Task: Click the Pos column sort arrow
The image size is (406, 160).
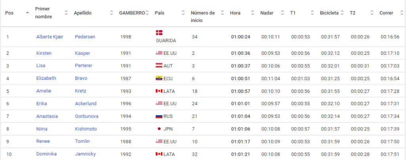Action: point(27,13)
